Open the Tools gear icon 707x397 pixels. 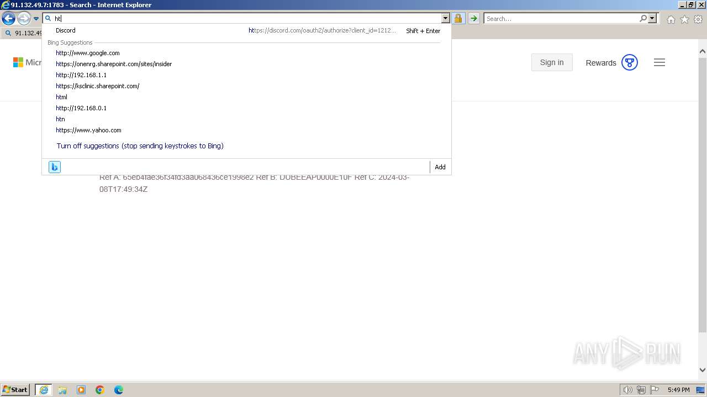point(698,19)
